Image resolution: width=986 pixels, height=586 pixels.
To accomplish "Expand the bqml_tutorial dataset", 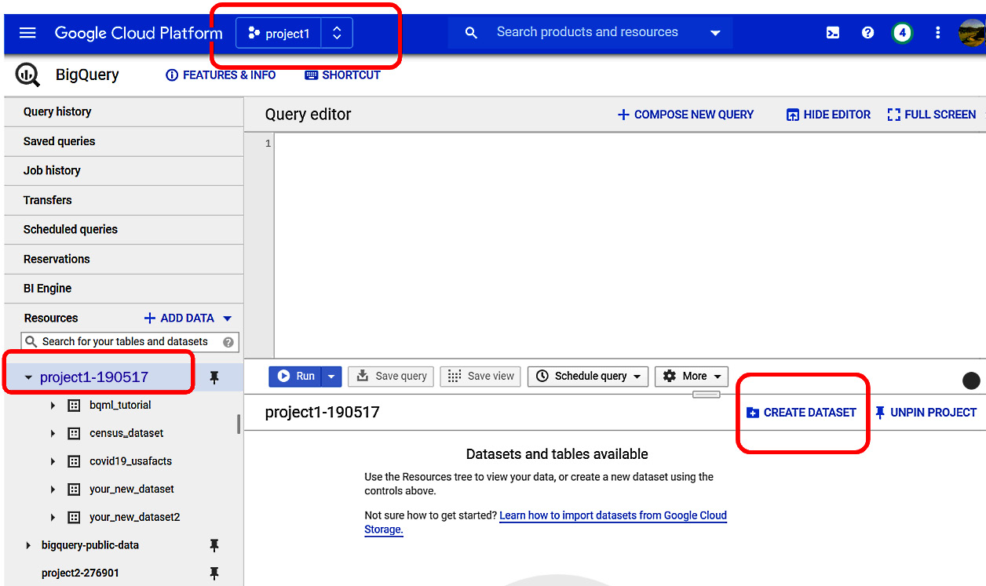I will click(53, 406).
